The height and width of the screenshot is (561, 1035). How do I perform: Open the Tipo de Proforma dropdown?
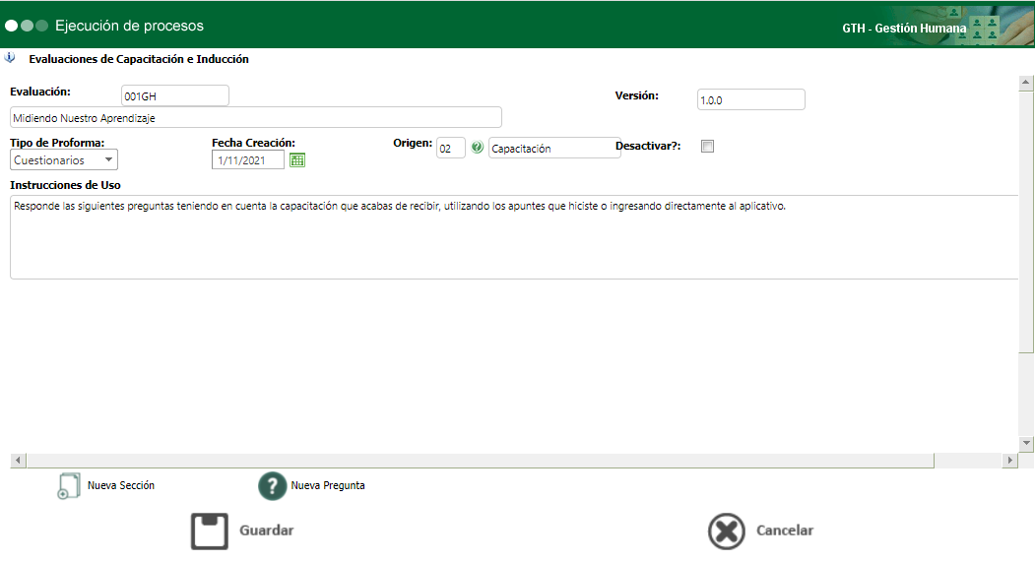[64, 159]
